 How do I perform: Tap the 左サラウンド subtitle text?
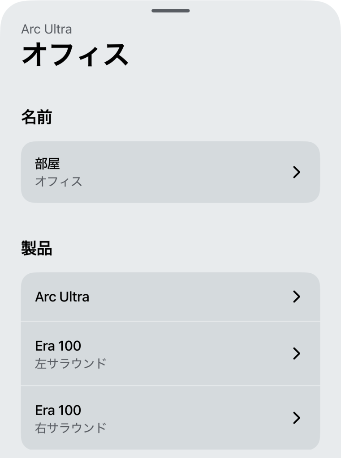point(70,363)
